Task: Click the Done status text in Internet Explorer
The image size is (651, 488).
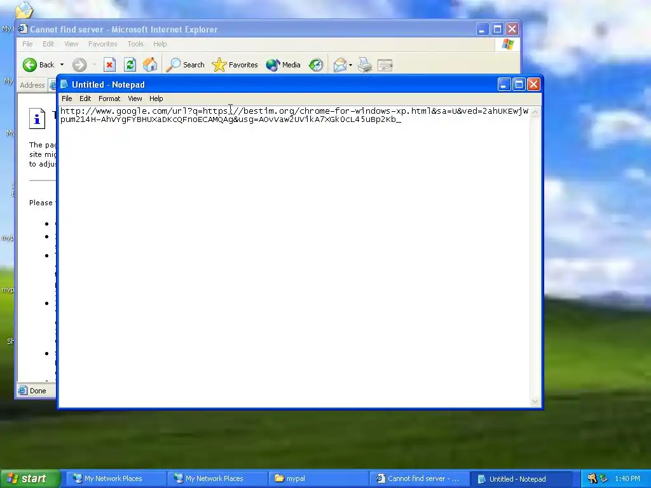Action: (38, 391)
